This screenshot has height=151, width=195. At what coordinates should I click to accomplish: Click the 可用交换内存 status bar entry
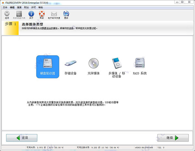pos(98,147)
